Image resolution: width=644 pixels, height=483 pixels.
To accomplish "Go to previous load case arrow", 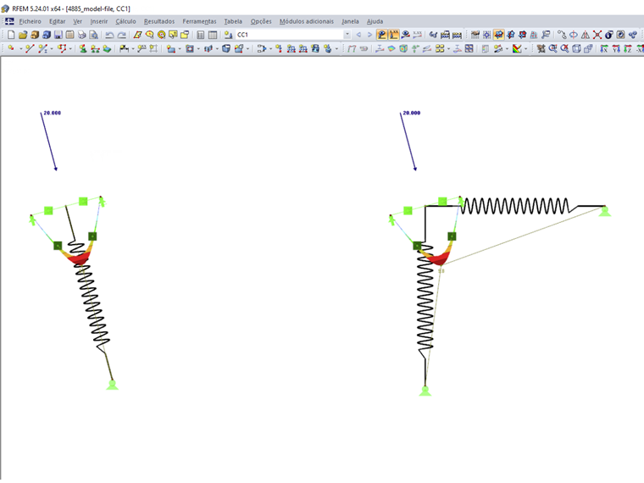I will click(358, 35).
